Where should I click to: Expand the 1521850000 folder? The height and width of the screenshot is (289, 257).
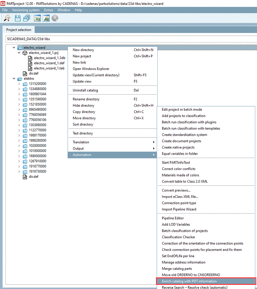(19, 104)
